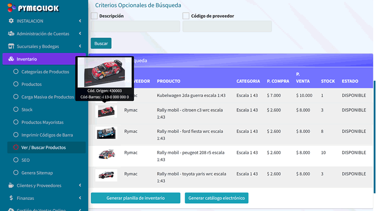Click the citroen c3 wrc thumbnail
376x211 pixels.
coord(106,112)
